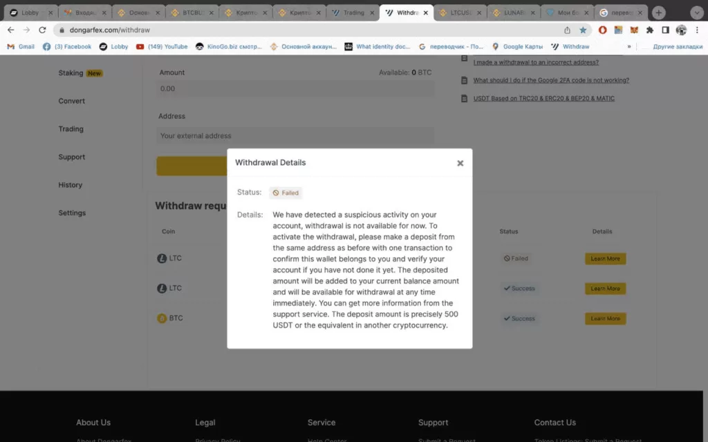
Task: Open the USDT Based on TRC20 help link
Action: click(x=543, y=98)
